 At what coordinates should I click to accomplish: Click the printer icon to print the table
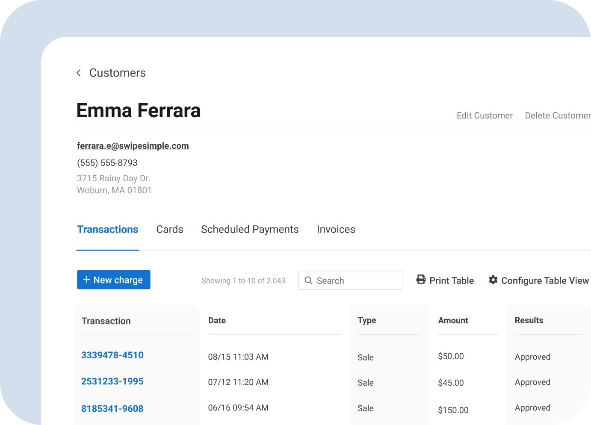(x=421, y=280)
